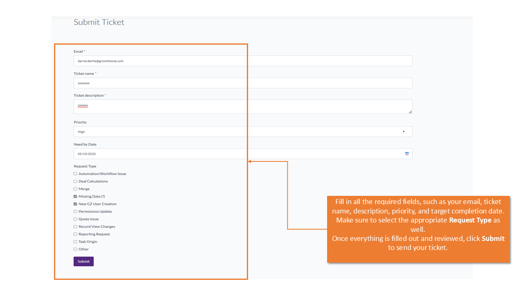Tick the Record View Changes checkbox

point(75,227)
